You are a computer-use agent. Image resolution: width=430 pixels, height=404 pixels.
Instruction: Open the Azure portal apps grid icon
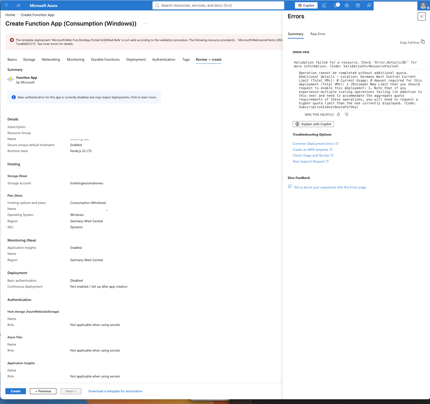[x=6, y=5]
